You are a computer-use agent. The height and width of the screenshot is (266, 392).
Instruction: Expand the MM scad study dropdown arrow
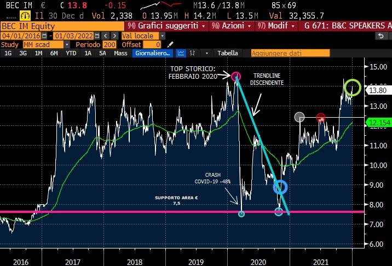(x=67, y=45)
